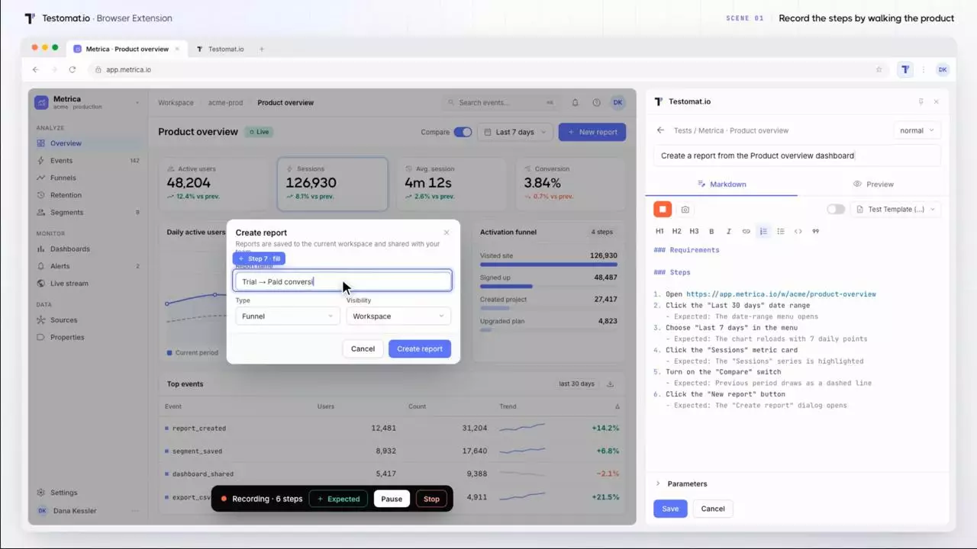This screenshot has height=549, width=977.
Task: Open Sources in the Metrica sidebar
Action: (88, 319)
